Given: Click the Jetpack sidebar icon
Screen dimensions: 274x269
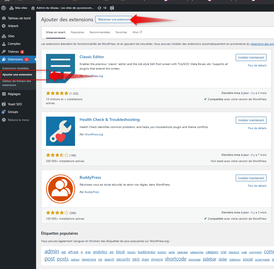Looking at the screenshot, I should [4, 26].
